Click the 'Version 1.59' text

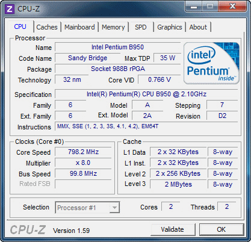click(71, 231)
